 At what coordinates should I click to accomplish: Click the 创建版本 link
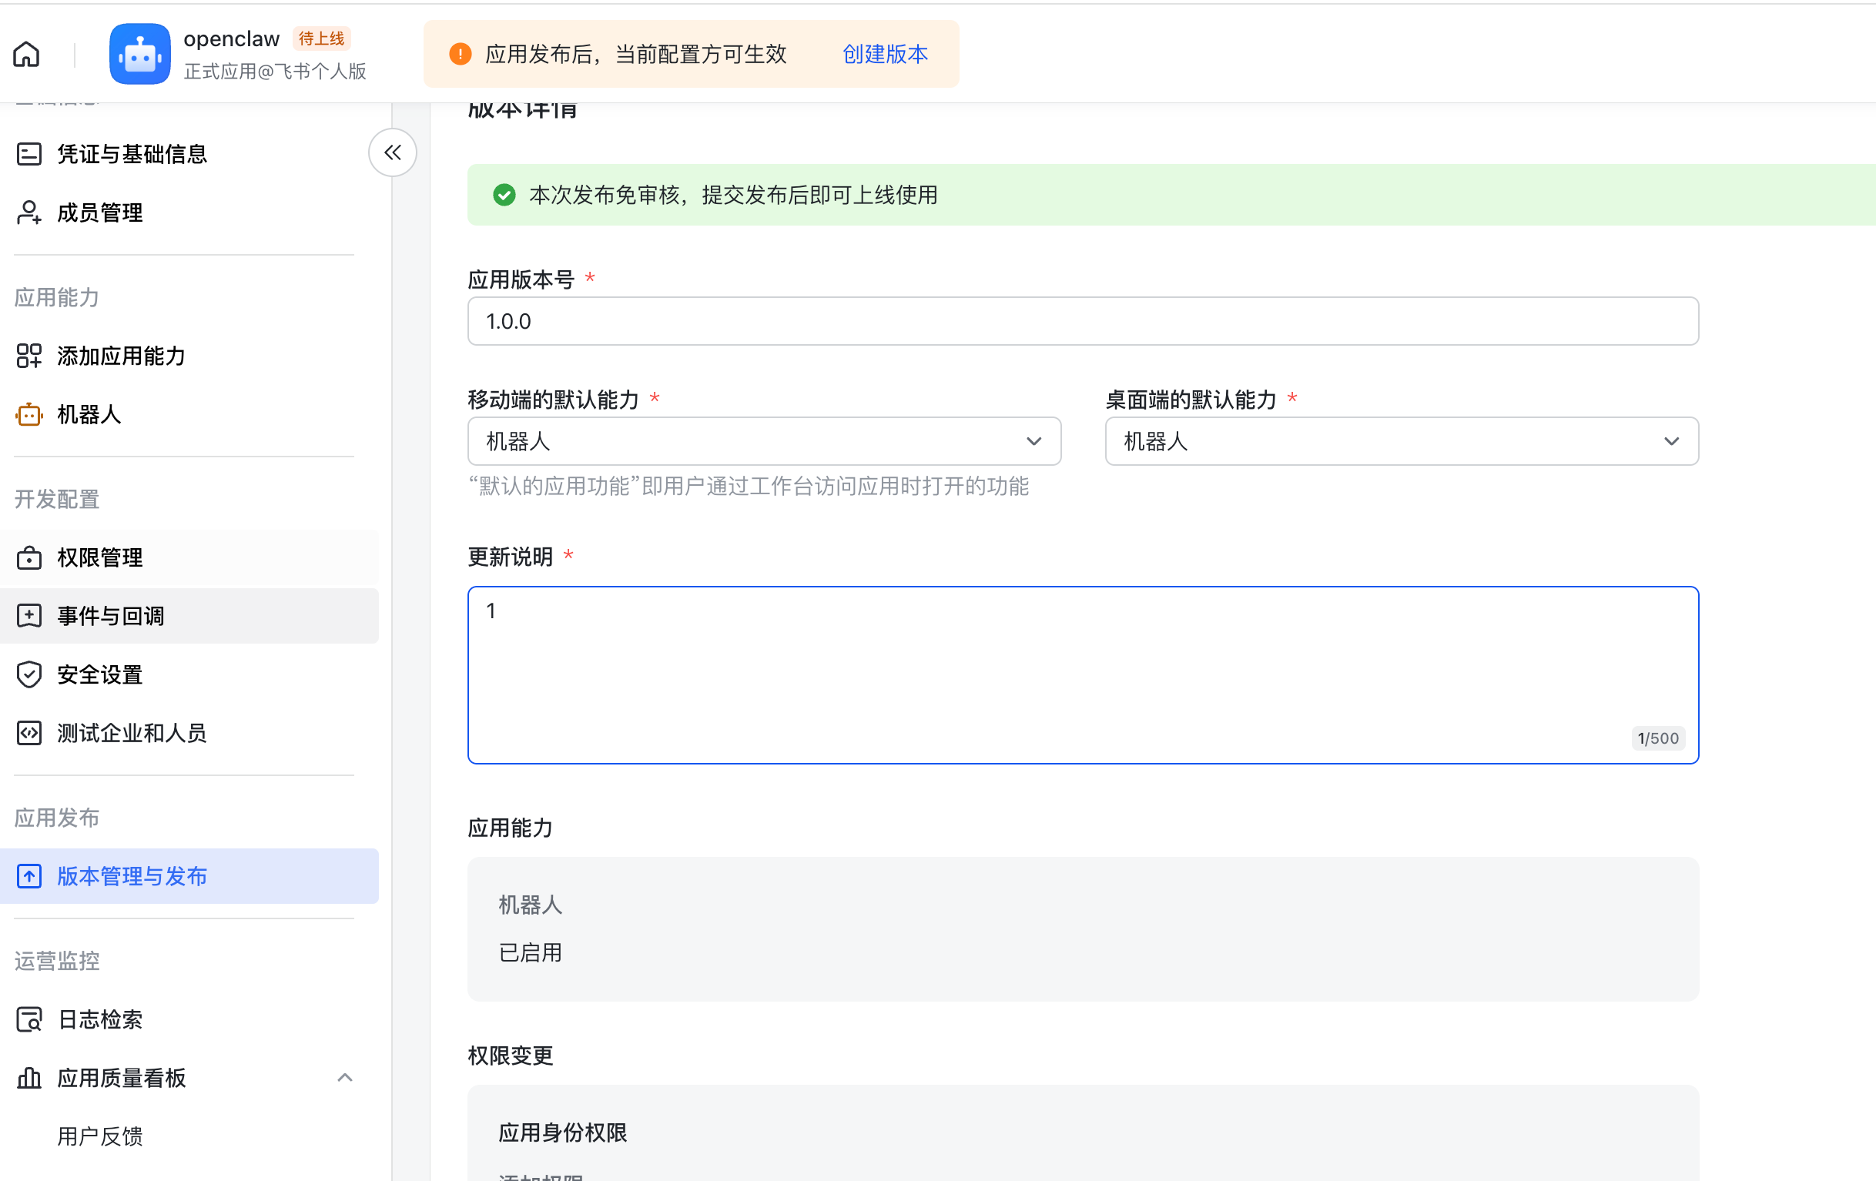coord(885,55)
